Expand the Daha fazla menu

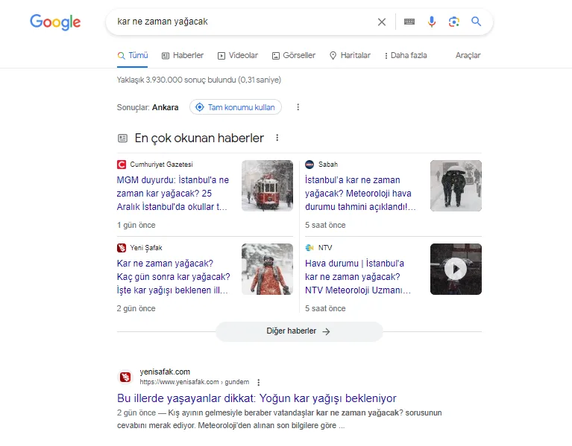[406, 55]
